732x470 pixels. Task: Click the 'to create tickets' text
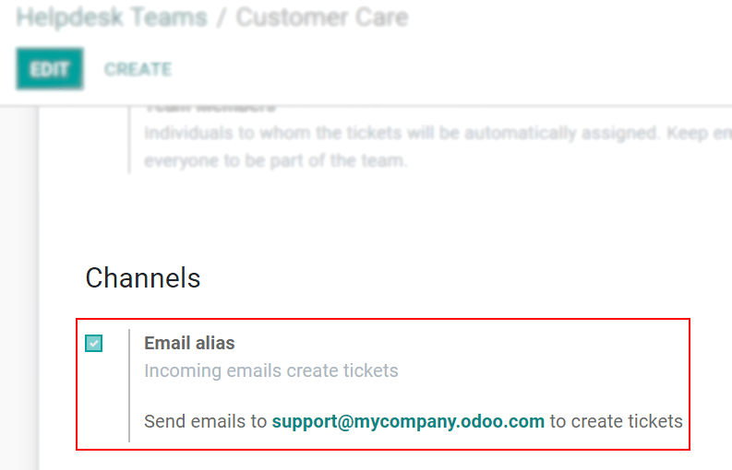[616, 421]
